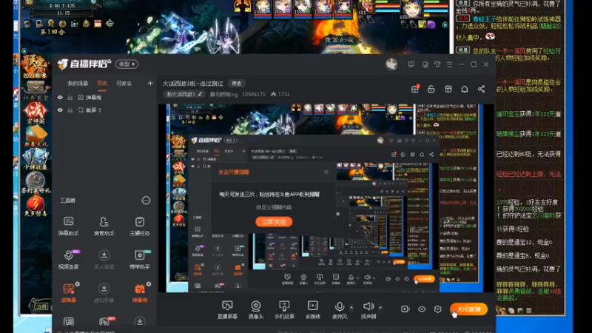Open settings gear of 弹幕秀 tool
This screenshot has height=333, width=592.
149,284
